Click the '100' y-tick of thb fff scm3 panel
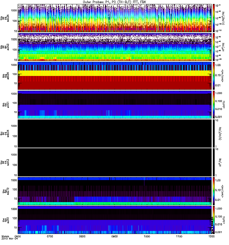229x245 pixels. [x=15, y=50]
